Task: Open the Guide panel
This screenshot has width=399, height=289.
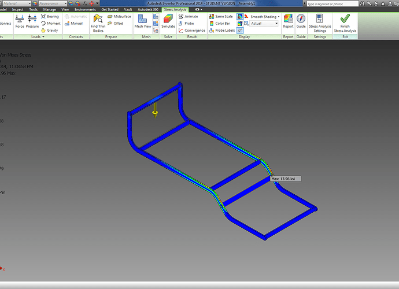Action: point(301,21)
